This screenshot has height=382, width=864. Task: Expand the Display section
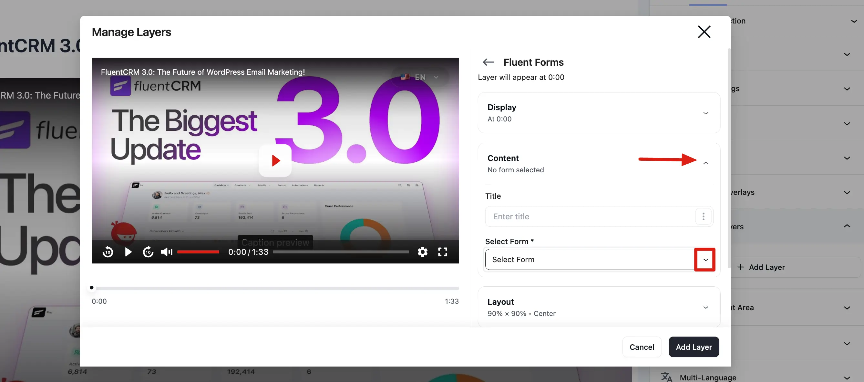pyautogui.click(x=706, y=113)
